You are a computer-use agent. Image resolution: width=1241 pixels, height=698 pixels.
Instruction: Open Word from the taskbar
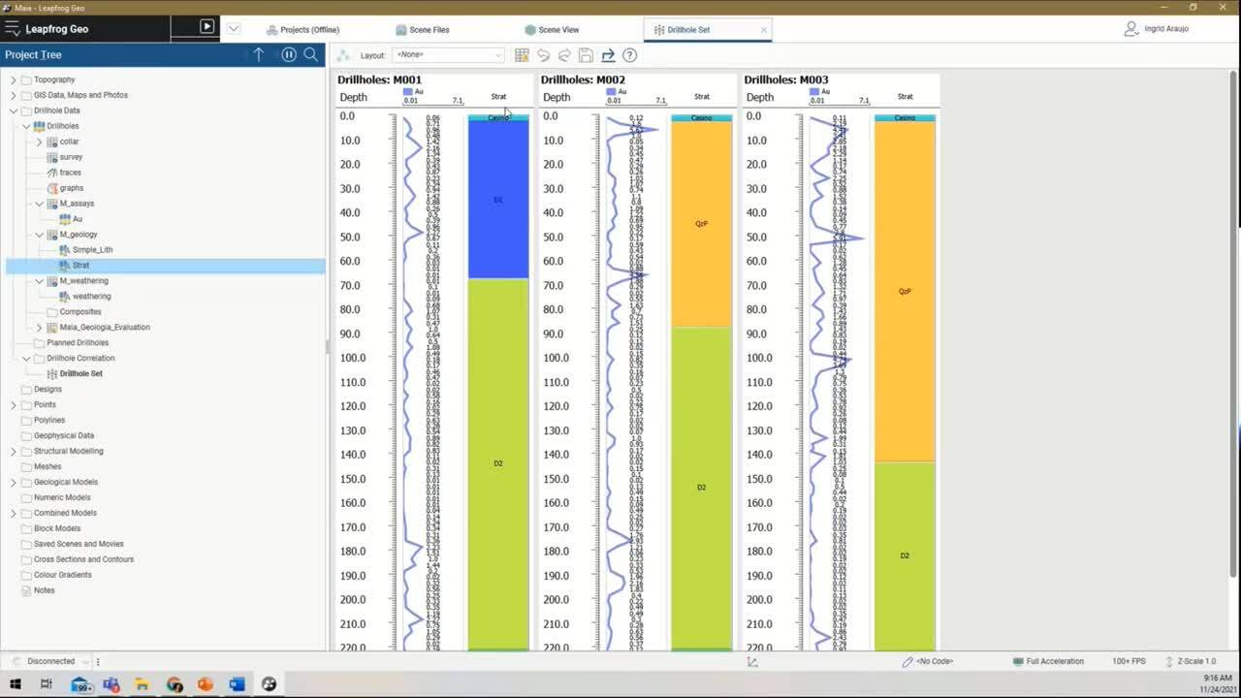238,684
